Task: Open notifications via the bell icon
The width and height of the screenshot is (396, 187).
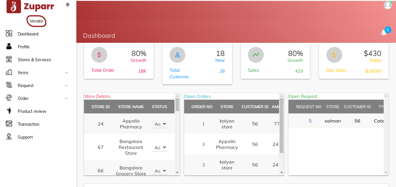Action: 384,33
